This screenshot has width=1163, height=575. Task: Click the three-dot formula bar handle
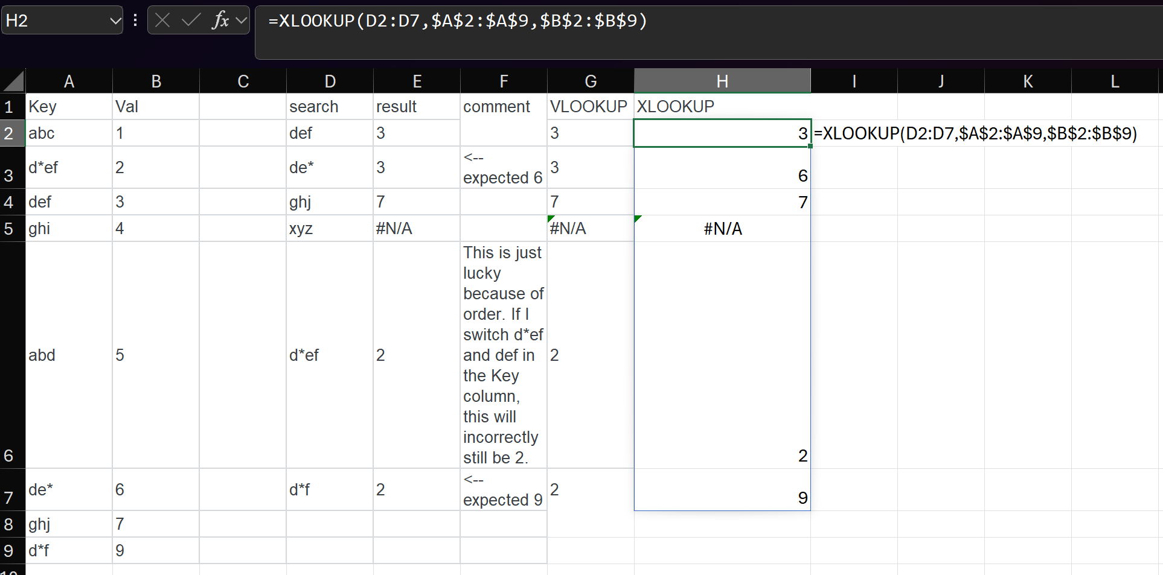pyautogui.click(x=135, y=21)
